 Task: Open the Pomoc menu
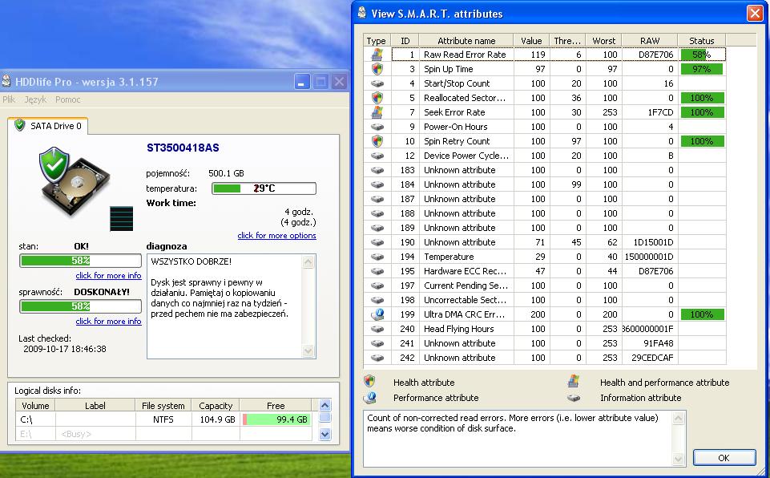68,99
